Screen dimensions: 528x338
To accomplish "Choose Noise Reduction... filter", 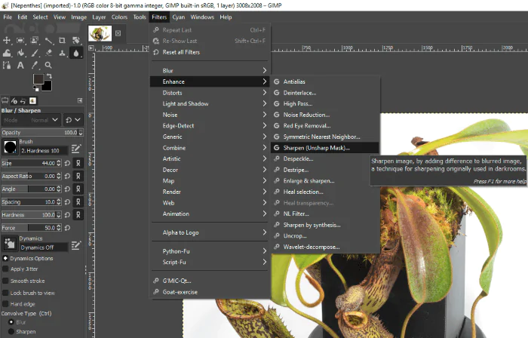I will (325, 115).
